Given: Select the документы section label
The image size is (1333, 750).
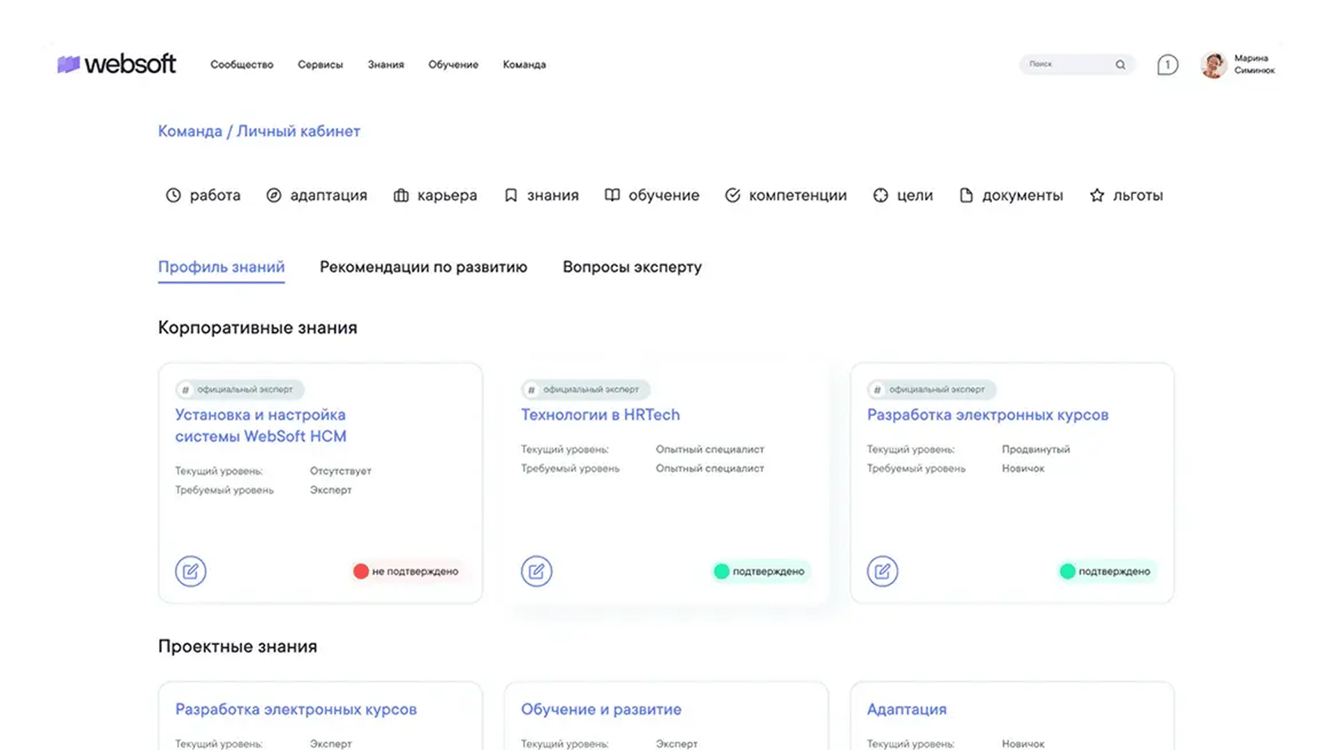Looking at the screenshot, I should click(x=1022, y=196).
